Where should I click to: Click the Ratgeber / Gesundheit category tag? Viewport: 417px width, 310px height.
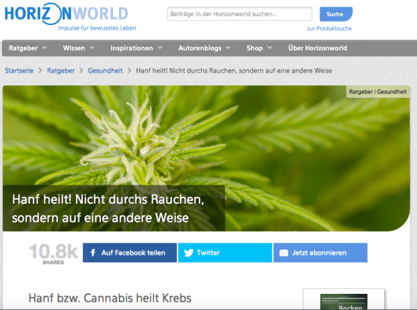point(377,91)
